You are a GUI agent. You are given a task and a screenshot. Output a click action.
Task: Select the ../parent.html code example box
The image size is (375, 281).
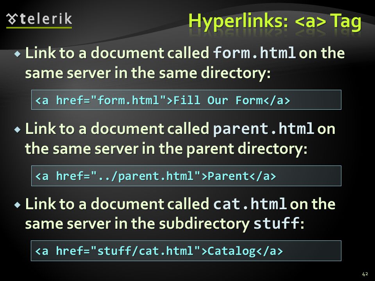tap(186, 176)
